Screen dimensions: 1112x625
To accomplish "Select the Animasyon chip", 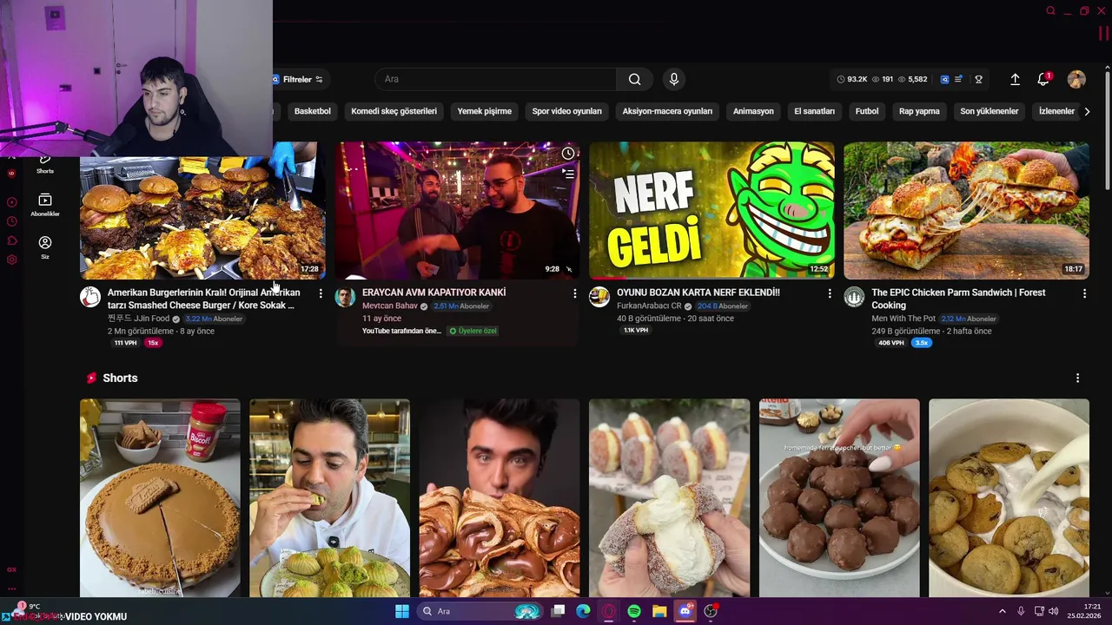I will tap(753, 111).
